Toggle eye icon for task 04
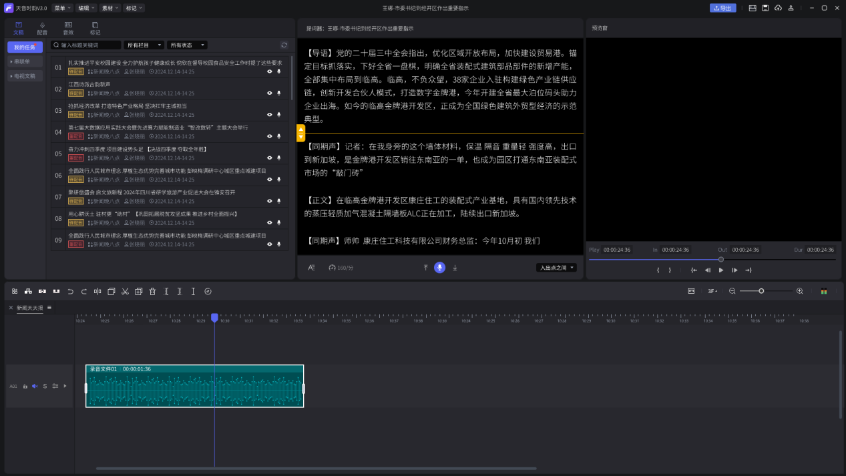The image size is (846, 476). [270, 136]
